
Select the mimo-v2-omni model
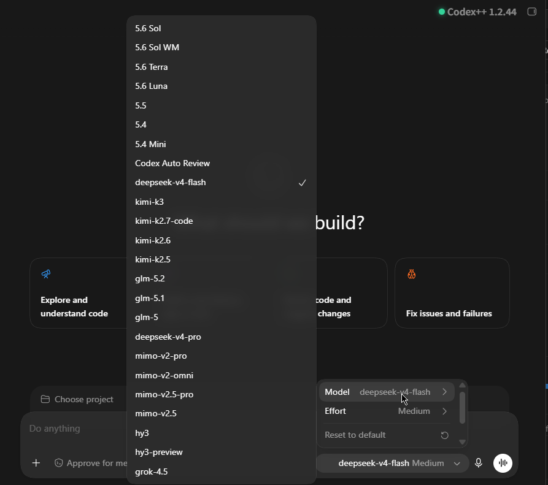point(222,375)
